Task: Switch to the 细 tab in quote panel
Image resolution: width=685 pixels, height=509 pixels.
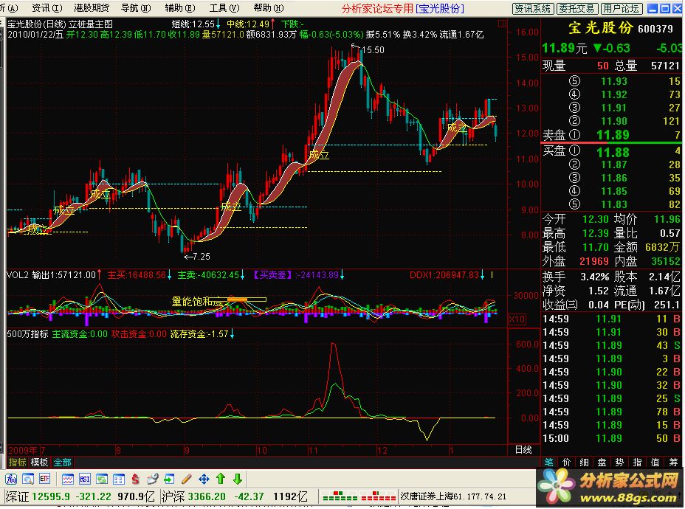Action: 585,463
